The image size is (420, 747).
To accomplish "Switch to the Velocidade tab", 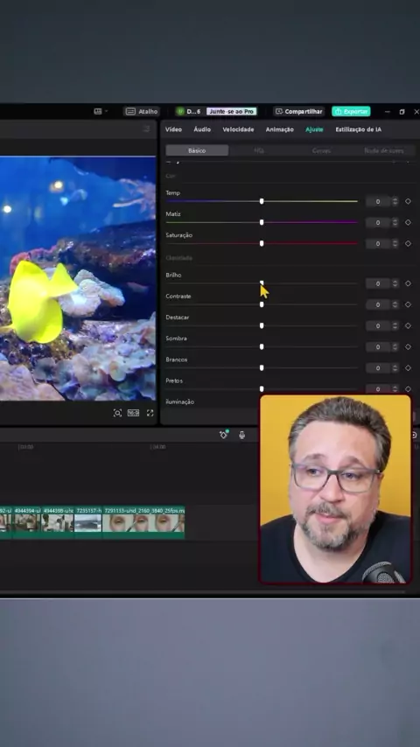I will pyautogui.click(x=238, y=129).
